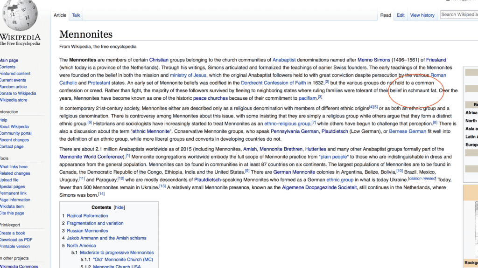478x268 pixels.
Task: Open Contents in the sidebar
Action: [7, 67]
